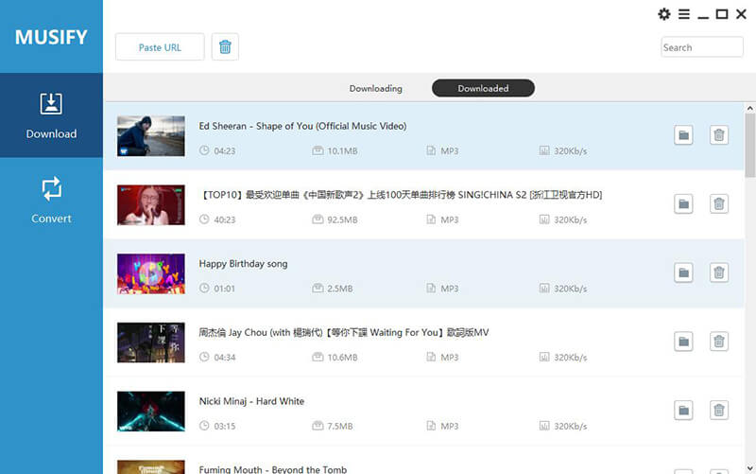This screenshot has width=756, height=474.
Task: Open folder for TOP10 SING!CHINA S2 item
Action: coord(683,204)
